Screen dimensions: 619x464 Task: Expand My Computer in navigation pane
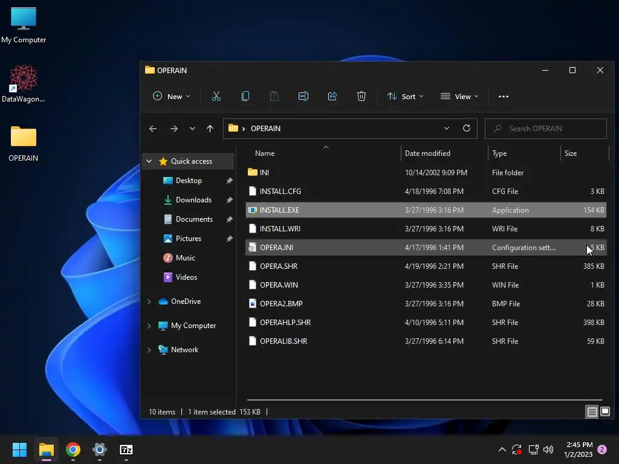(149, 326)
